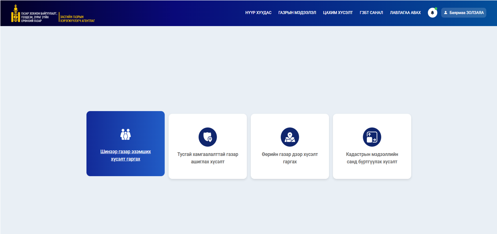Click the yellow Засгийн газрын хэрэгжүүлэгч агентлаг text
497x234 pixels.
coord(77,19)
